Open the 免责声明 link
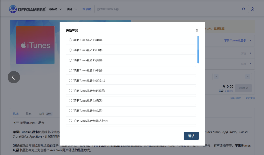This screenshot has height=155, width=264. (x=250, y=98)
